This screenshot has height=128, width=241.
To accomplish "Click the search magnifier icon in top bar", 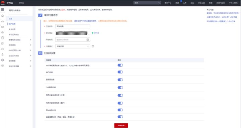I will (159, 3).
